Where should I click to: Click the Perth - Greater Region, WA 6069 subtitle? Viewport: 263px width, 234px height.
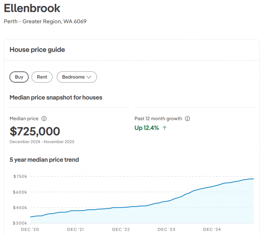(x=45, y=21)
